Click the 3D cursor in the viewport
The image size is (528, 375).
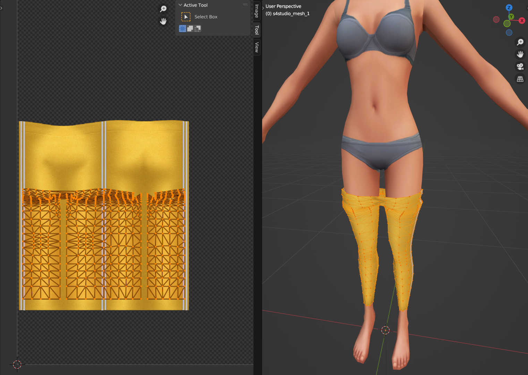[x=385, y=330]
